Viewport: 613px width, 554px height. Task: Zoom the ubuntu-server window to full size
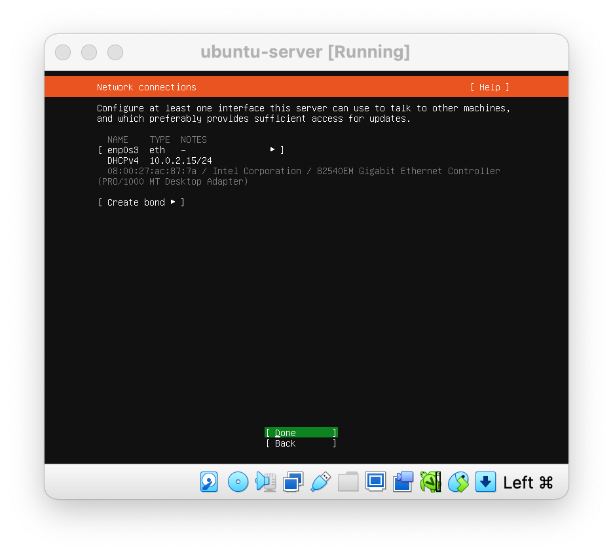point(115,52)
